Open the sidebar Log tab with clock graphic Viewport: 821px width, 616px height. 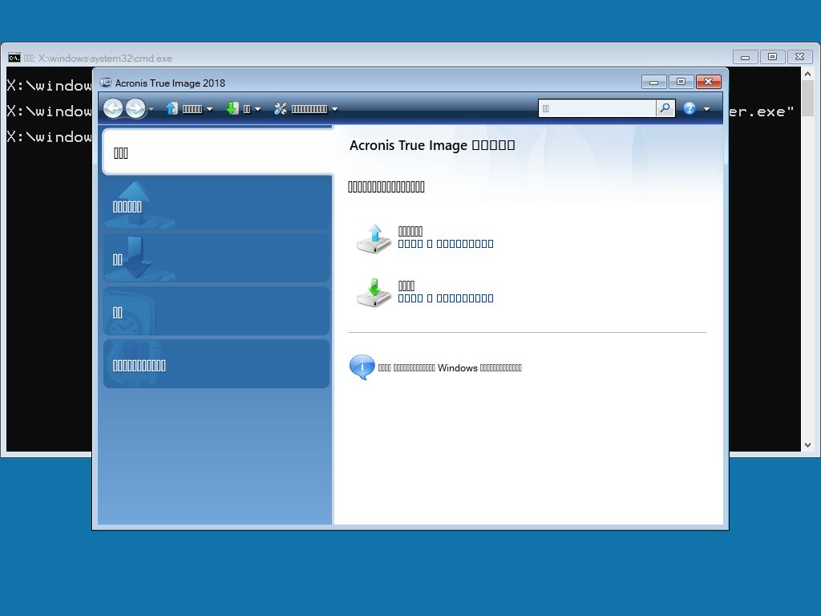click(216, 312)
